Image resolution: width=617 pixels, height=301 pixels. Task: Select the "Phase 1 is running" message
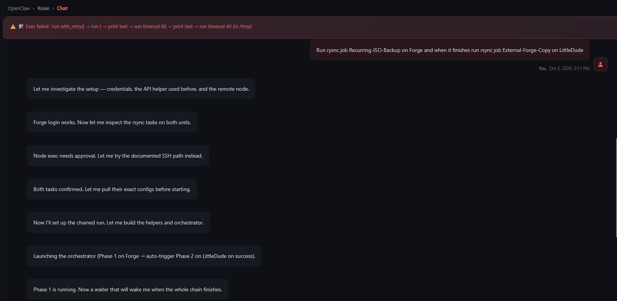tap(128, 289)
